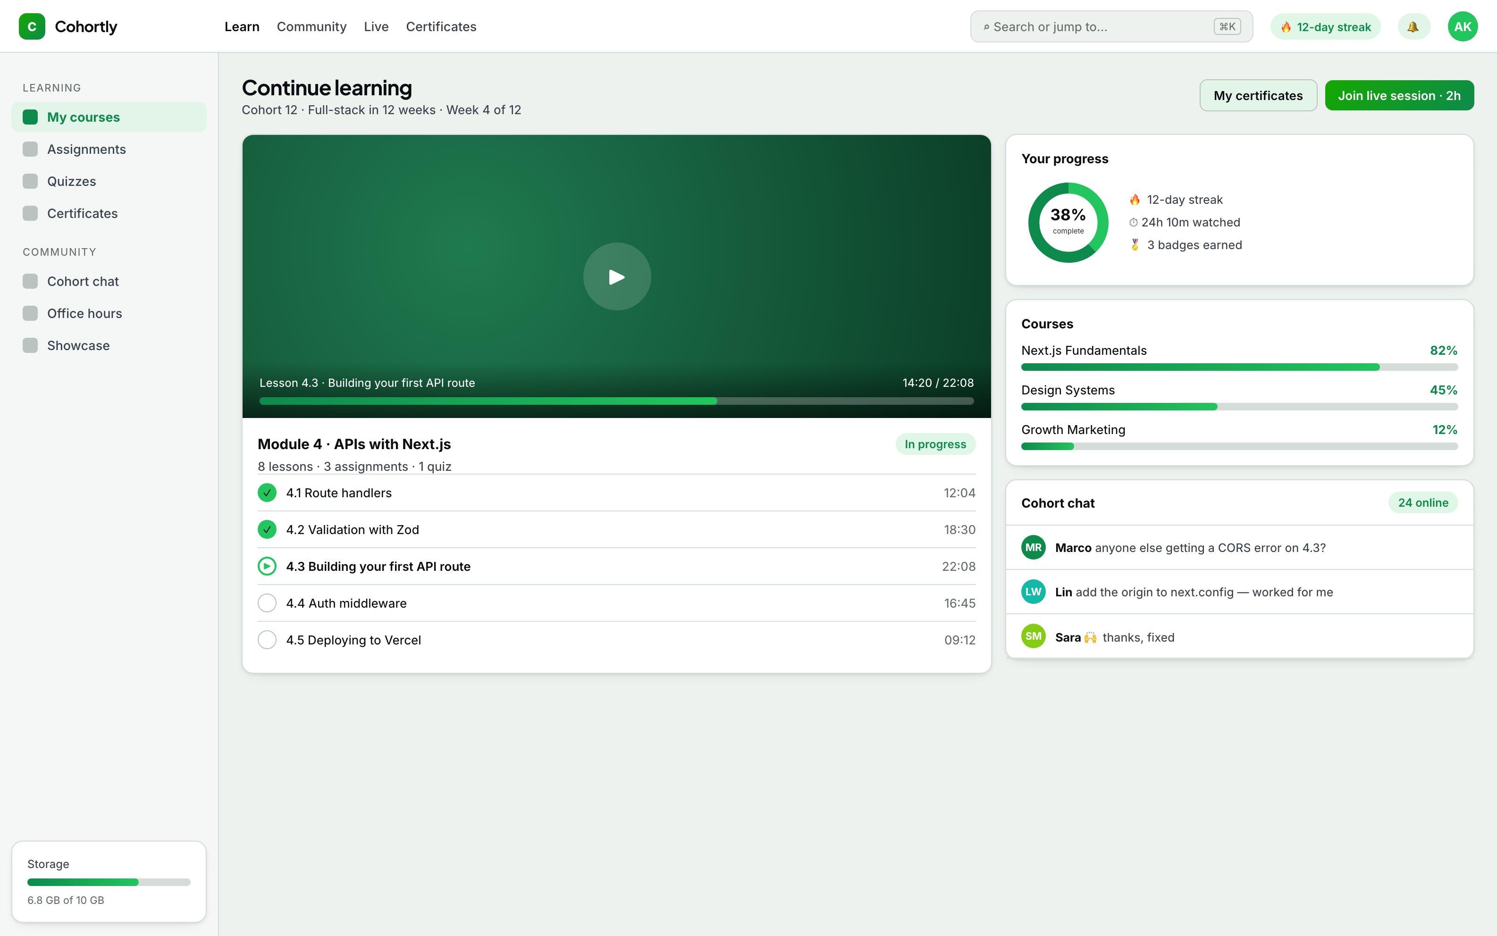Click the empty circle beside 4.4 Auth middleware

[267, 603]
